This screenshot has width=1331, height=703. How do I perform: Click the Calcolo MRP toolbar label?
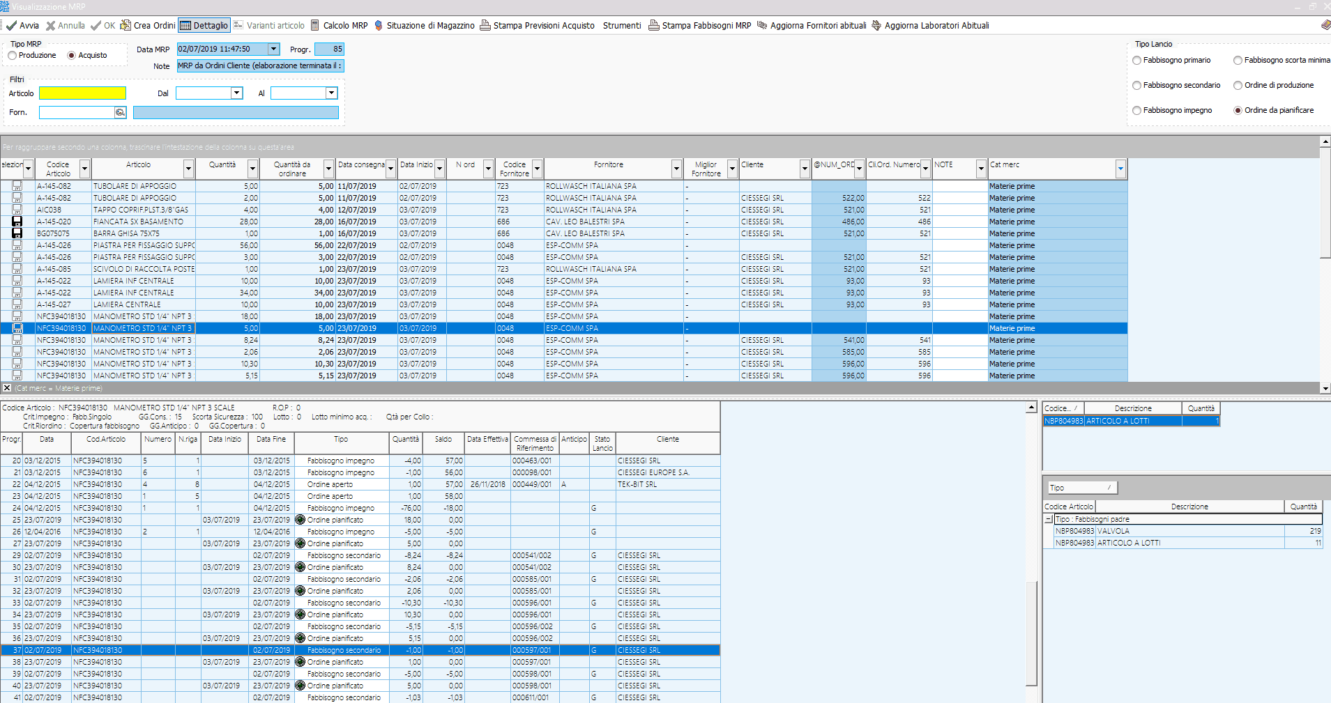tap(345, 26)
